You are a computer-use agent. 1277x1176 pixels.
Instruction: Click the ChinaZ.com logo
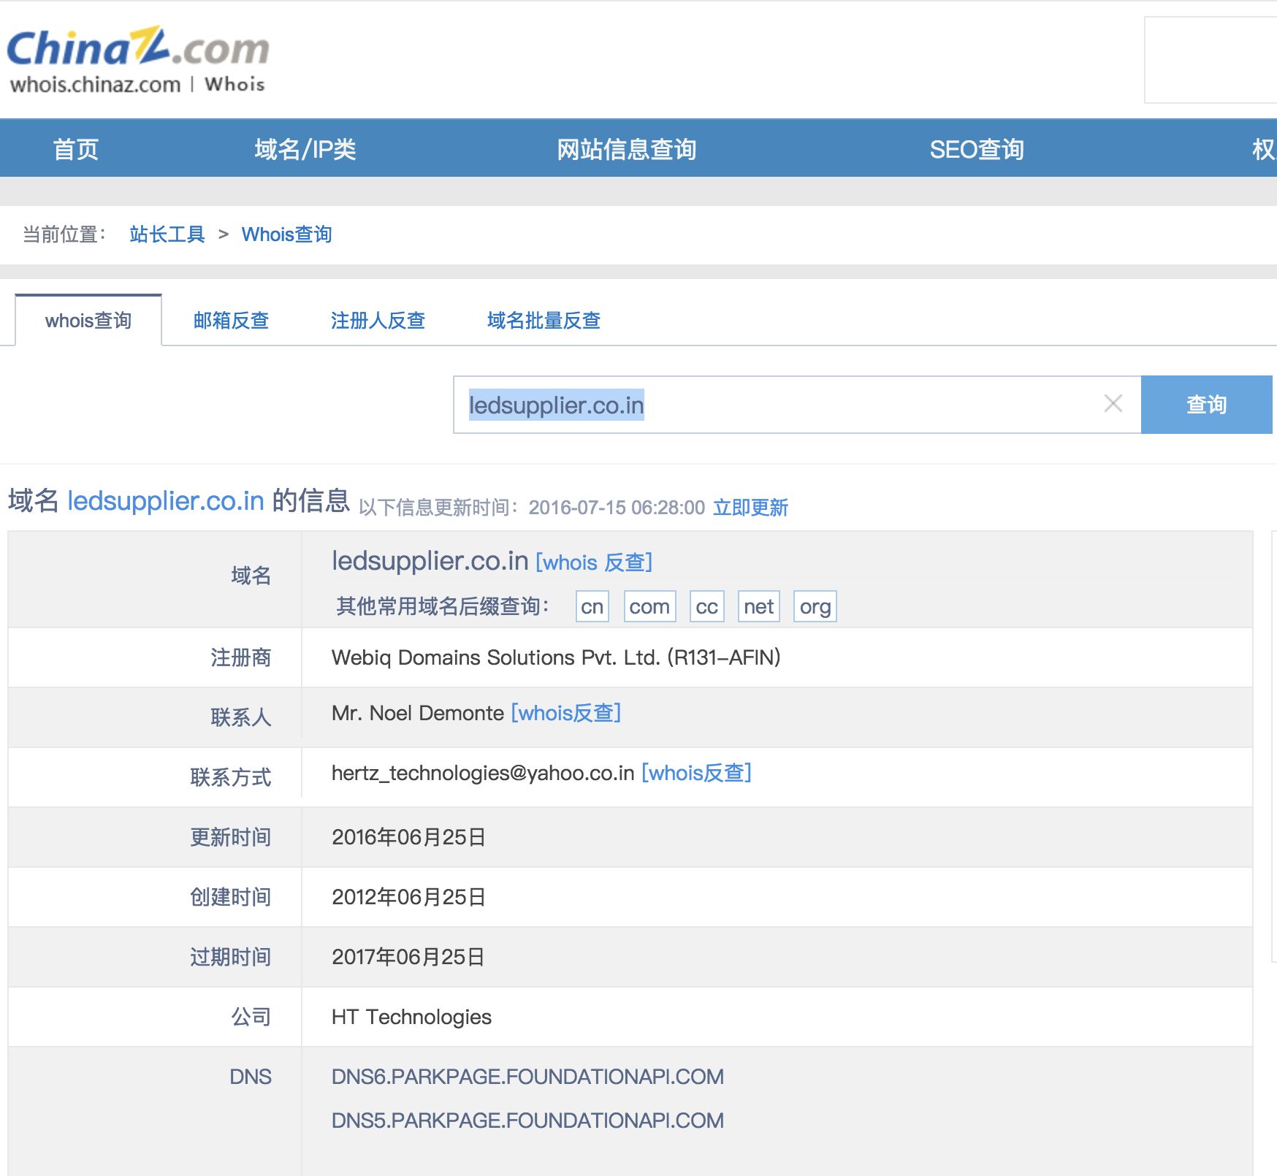pos(138,47)
